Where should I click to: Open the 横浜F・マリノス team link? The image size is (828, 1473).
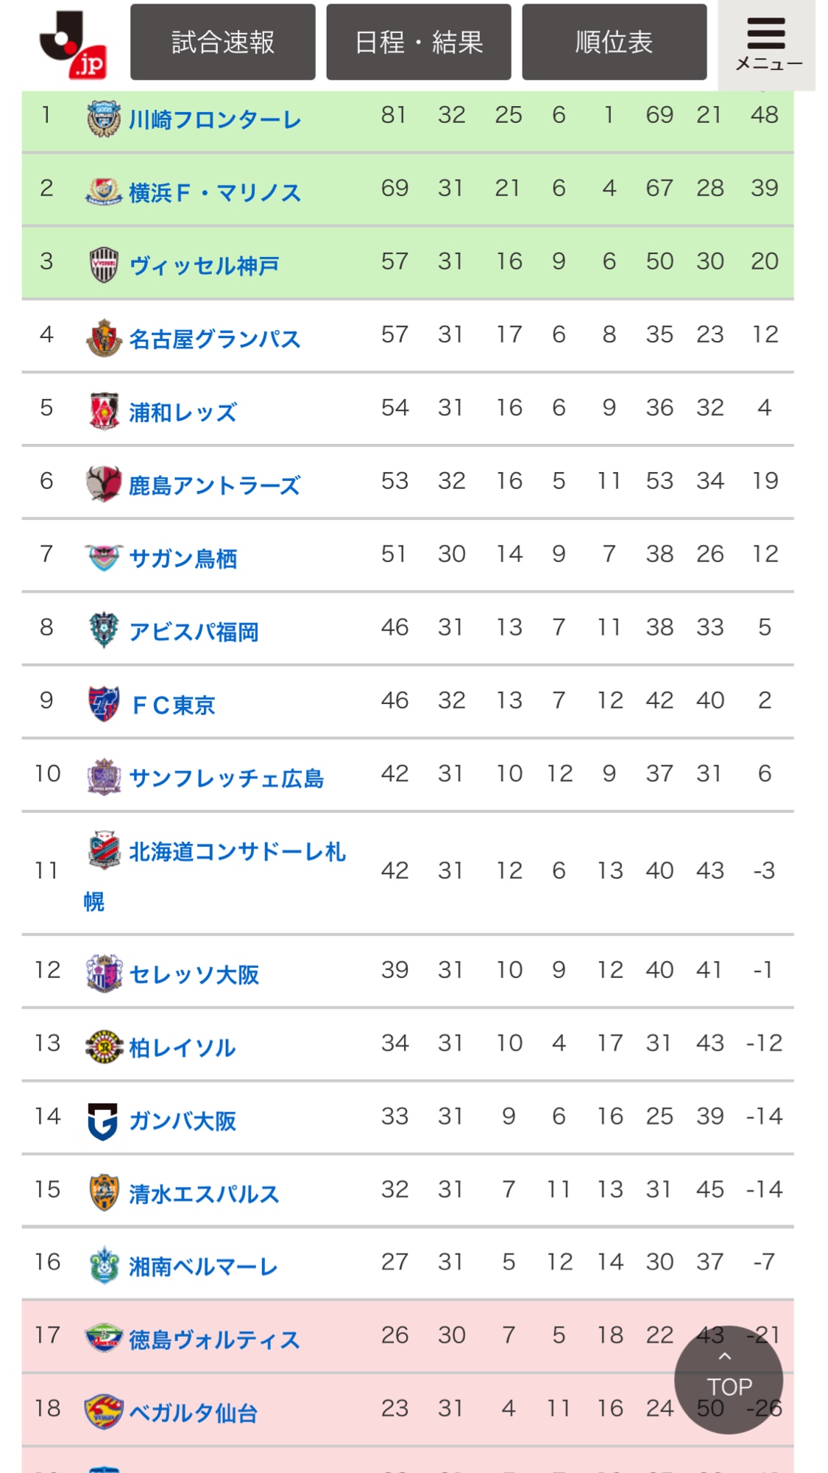click(x=215, y=193)
